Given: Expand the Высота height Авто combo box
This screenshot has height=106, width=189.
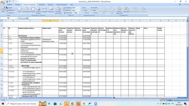Looking at the screenshot, I should (x=80, y=10).
